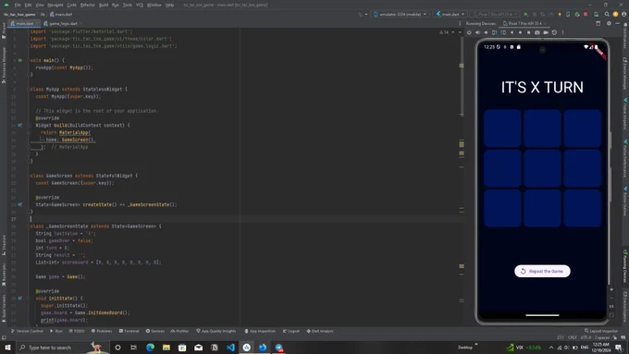Viewport: 629px width, 354px height.
Task: Run the app with the green play button
Action: point(526,14)
